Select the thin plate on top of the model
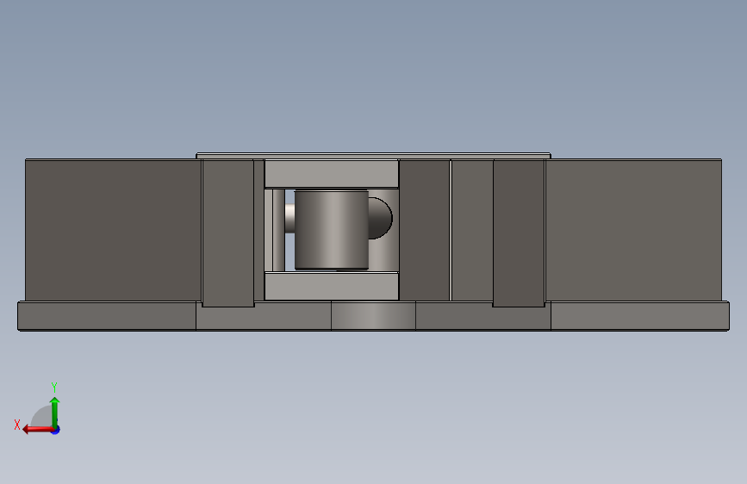The width and height of the screenshot is (747, 484). (x=374, y=156)
